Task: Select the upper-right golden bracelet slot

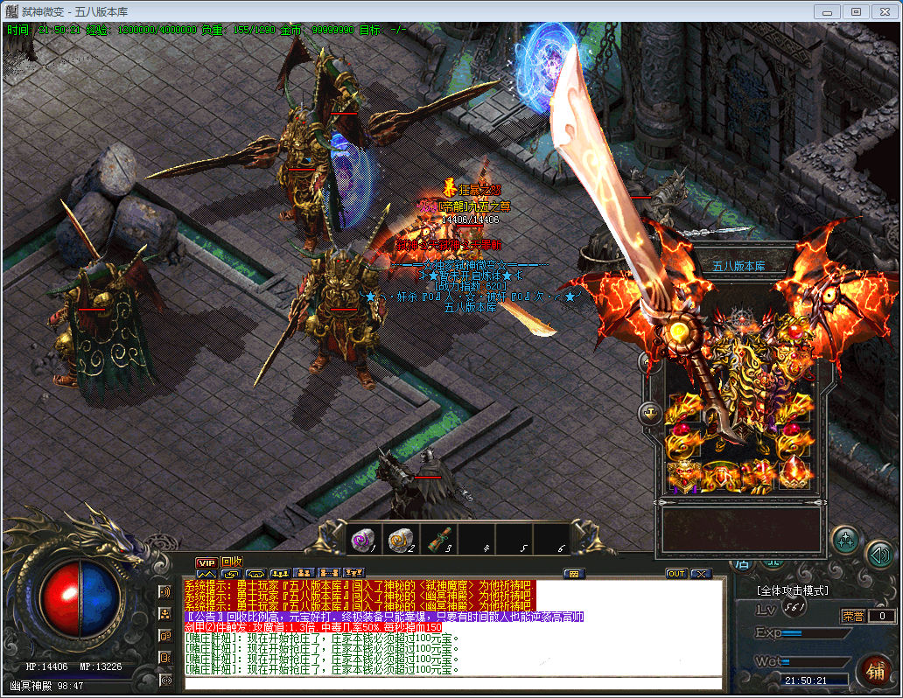Action: (x=794, y=408)
